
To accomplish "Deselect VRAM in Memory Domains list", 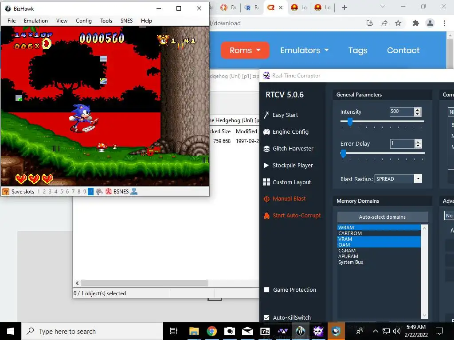I will click(379, 239).
